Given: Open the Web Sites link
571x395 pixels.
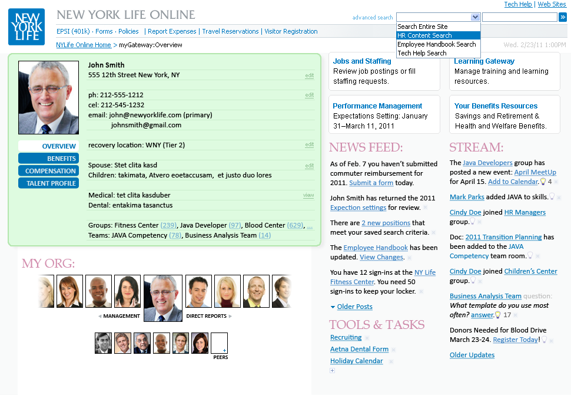Looking at the screenshot, I should (552, 4).
